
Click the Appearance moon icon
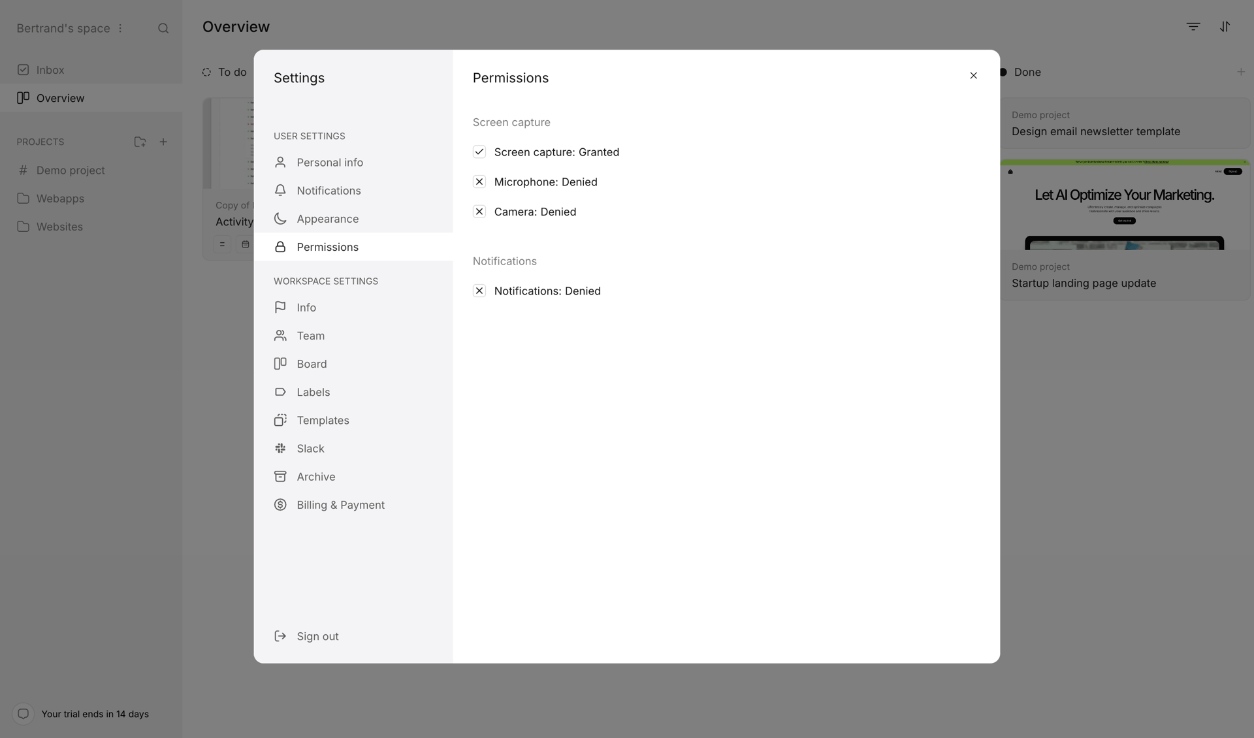[281, 219]
